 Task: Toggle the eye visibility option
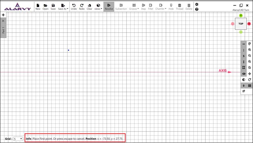244,74
